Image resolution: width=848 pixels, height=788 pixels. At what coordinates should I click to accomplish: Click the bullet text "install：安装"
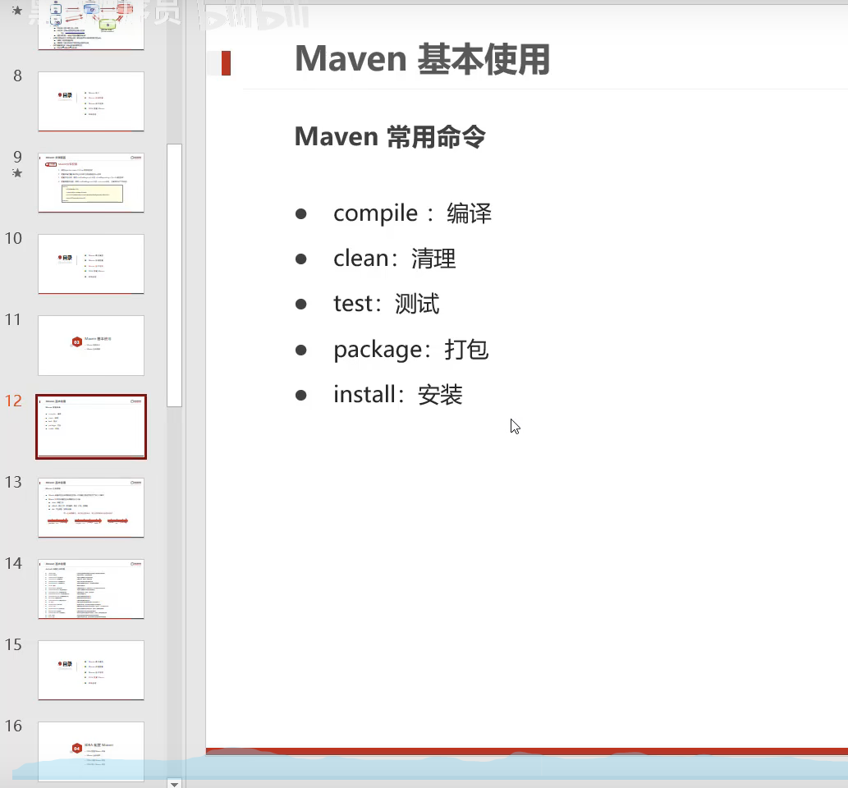(397, 394)
